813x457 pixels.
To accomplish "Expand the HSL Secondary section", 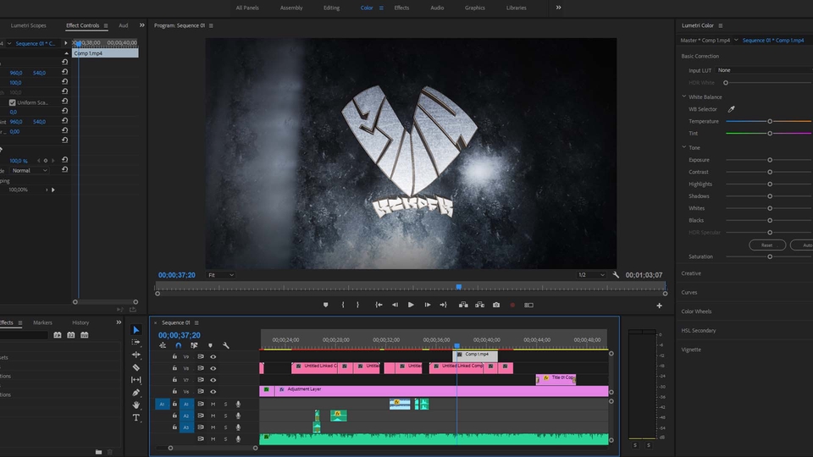I will [x=699, y=331].
